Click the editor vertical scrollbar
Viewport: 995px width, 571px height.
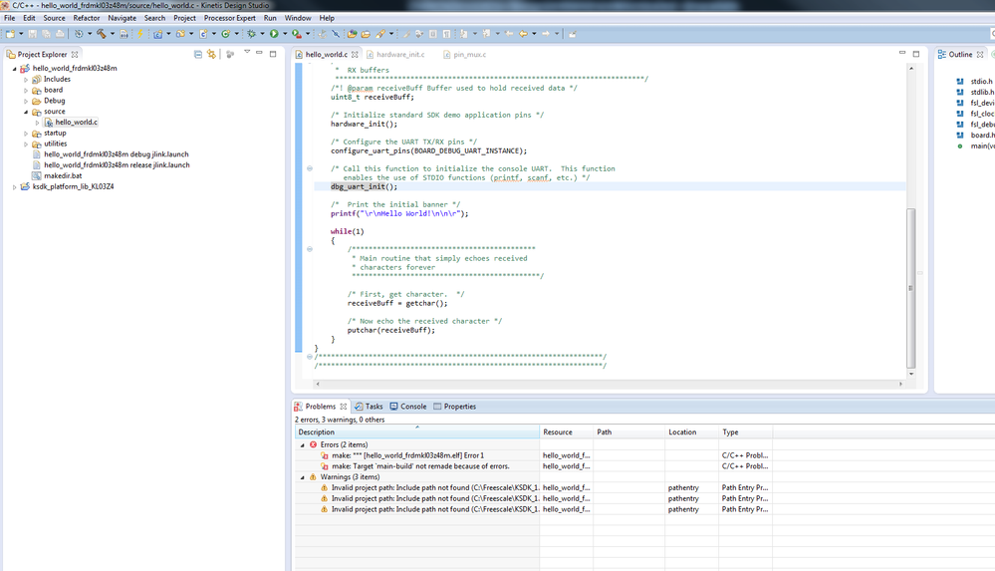910,287
